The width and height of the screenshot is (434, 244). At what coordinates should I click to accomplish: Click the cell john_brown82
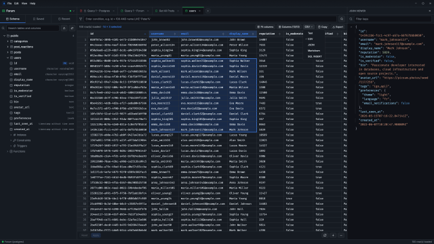pos(164,39)
